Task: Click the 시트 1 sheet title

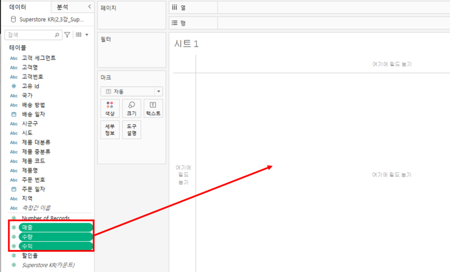Action: click(x=186, y=44)
